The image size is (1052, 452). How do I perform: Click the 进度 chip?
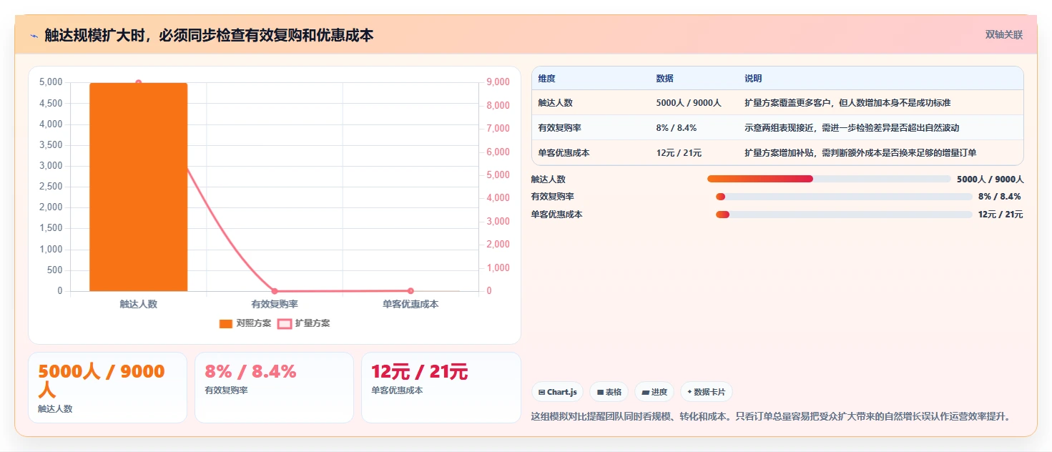[x=654, y=392]
